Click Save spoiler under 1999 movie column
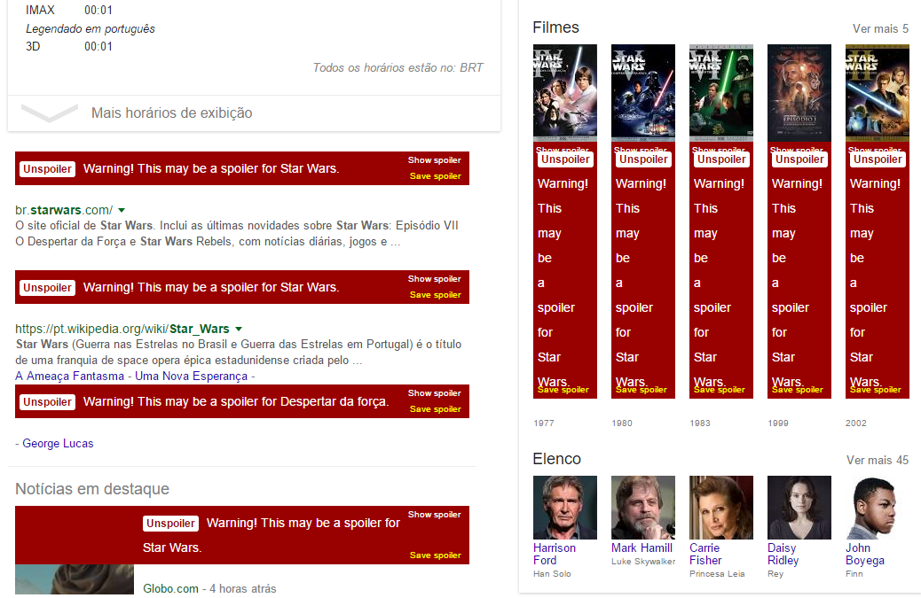The width and height of the screenshot is (921, 598). pos(797,390)
